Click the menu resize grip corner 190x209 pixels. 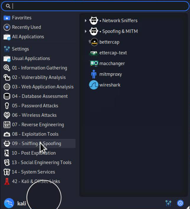(188, 207)
